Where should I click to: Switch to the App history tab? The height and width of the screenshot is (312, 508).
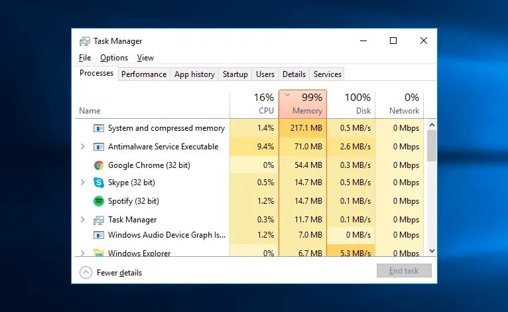(194, 74)
